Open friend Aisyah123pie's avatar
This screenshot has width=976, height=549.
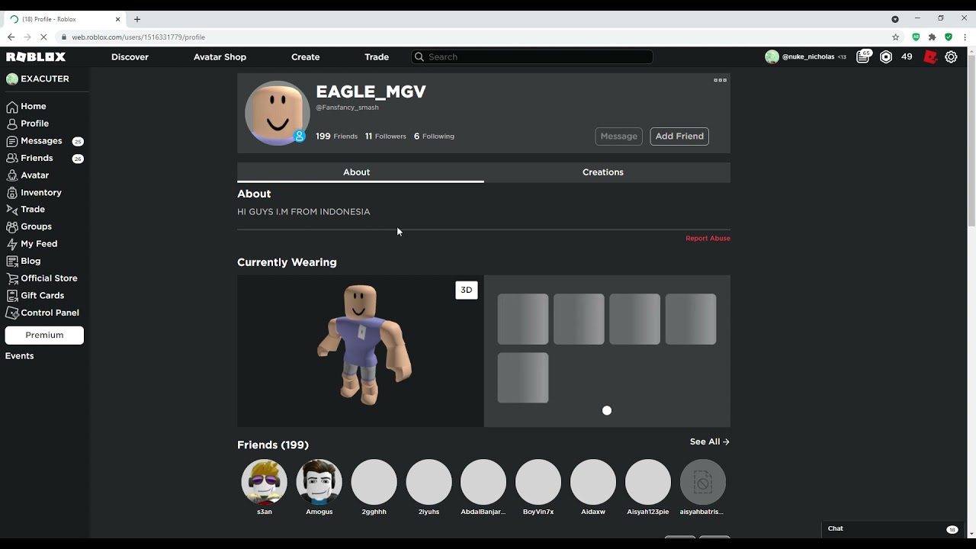648,482
